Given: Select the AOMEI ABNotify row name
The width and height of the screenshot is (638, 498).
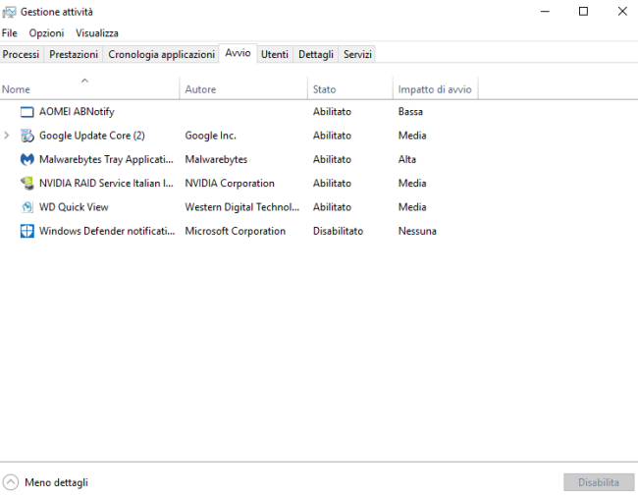Looking at the screenshot, I should 77,112.
